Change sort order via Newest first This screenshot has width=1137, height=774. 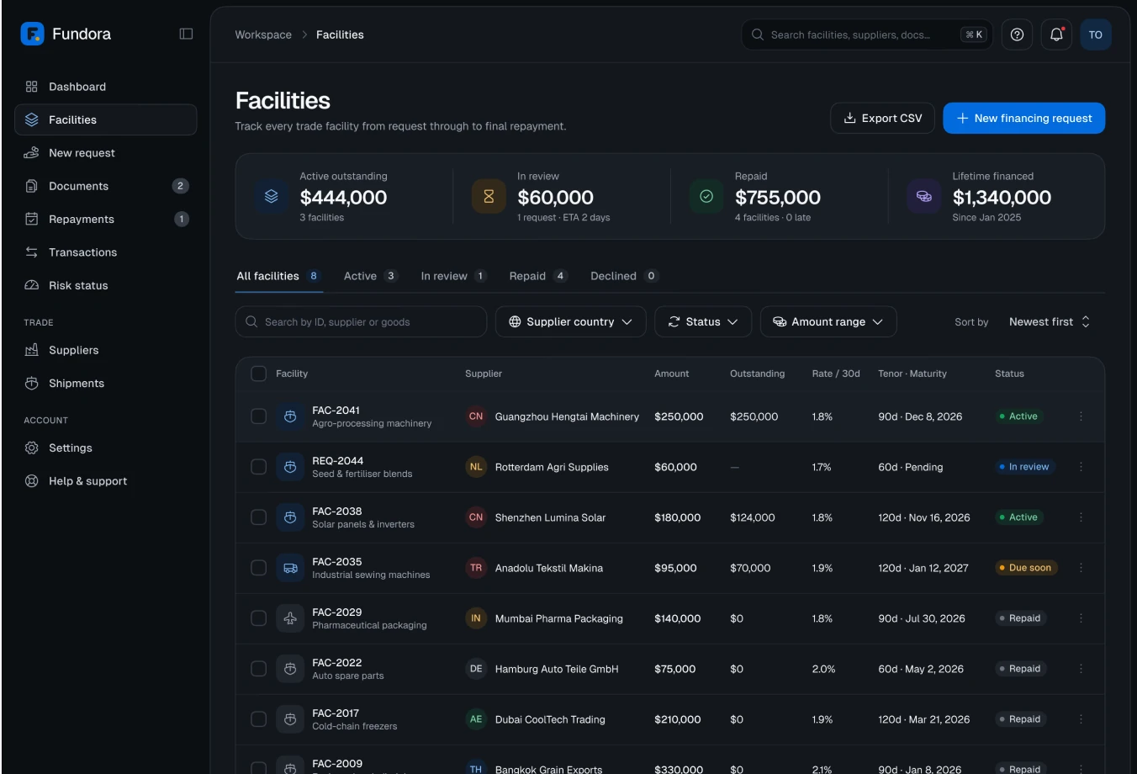coord(1050,321)
